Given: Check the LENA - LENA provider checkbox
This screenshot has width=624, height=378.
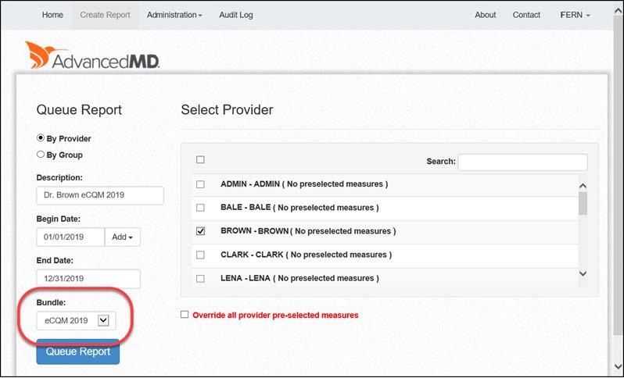Looking at the screenshot, I should (201, 278).
